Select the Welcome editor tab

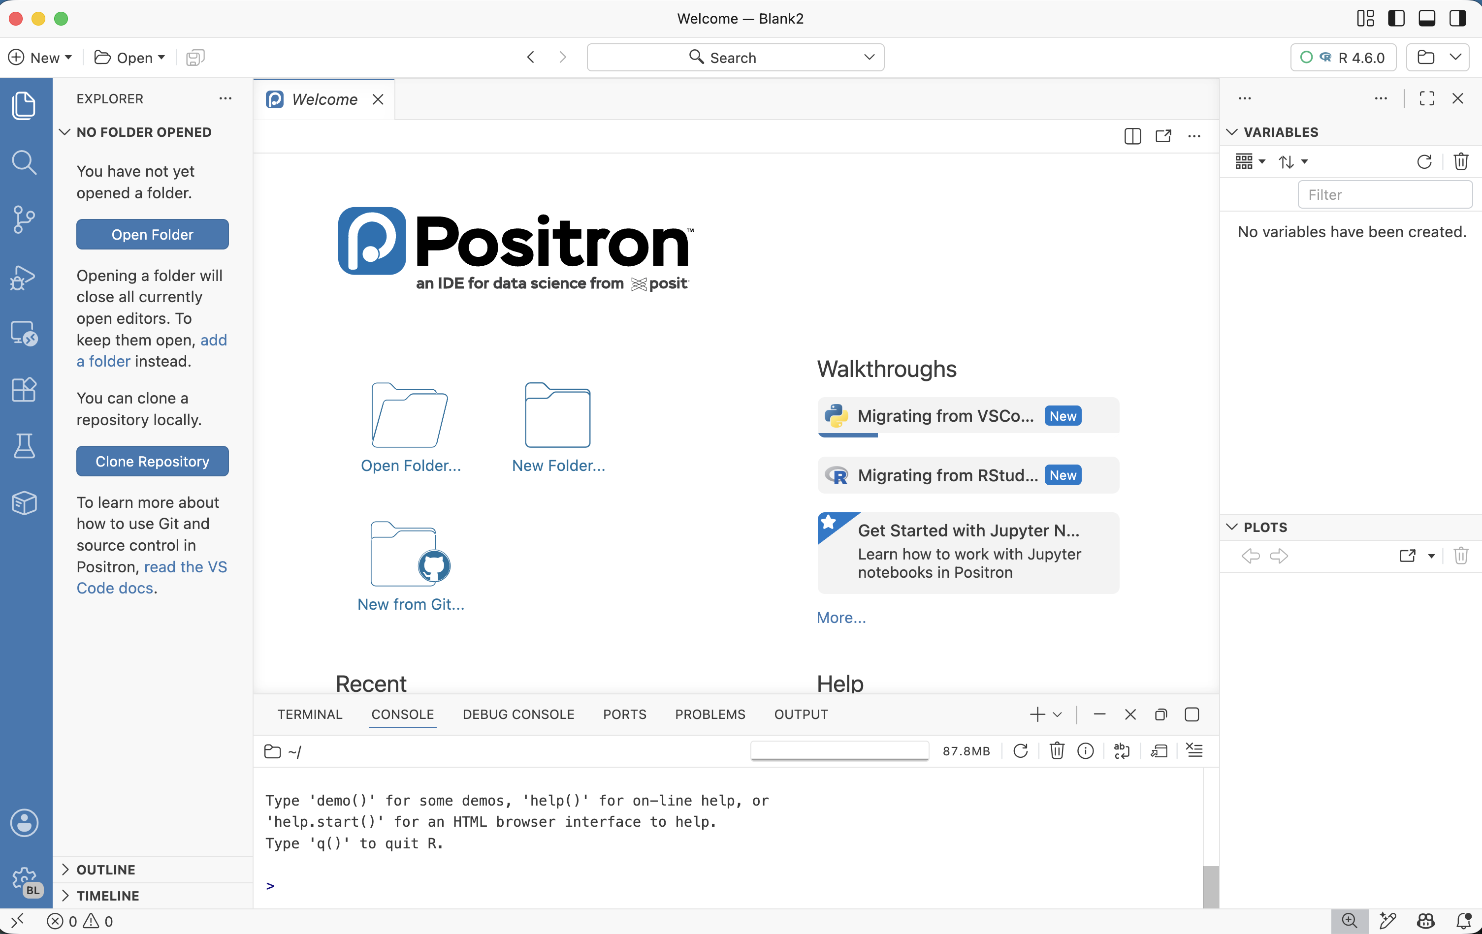pos(324,99)
